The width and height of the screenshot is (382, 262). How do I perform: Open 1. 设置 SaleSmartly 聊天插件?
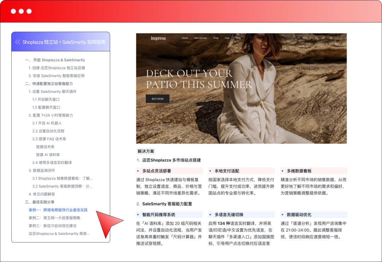[53, 91]
